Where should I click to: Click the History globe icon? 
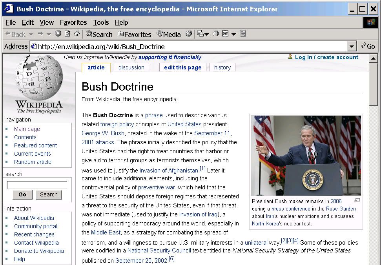189,33
